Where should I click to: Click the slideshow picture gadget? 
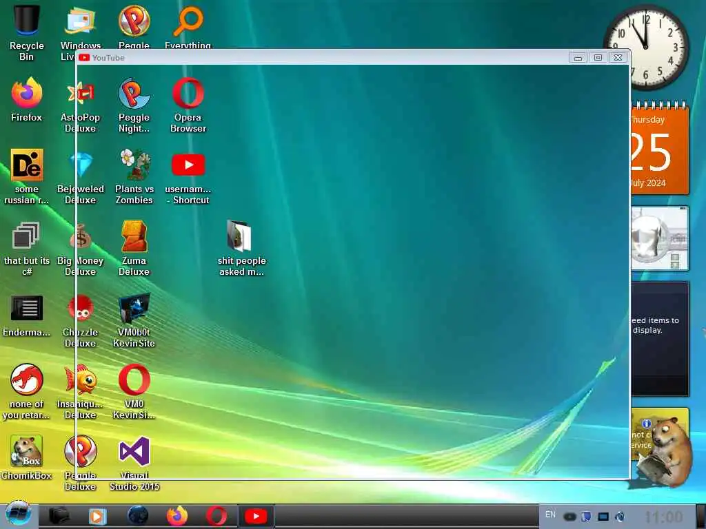point(660,238)
